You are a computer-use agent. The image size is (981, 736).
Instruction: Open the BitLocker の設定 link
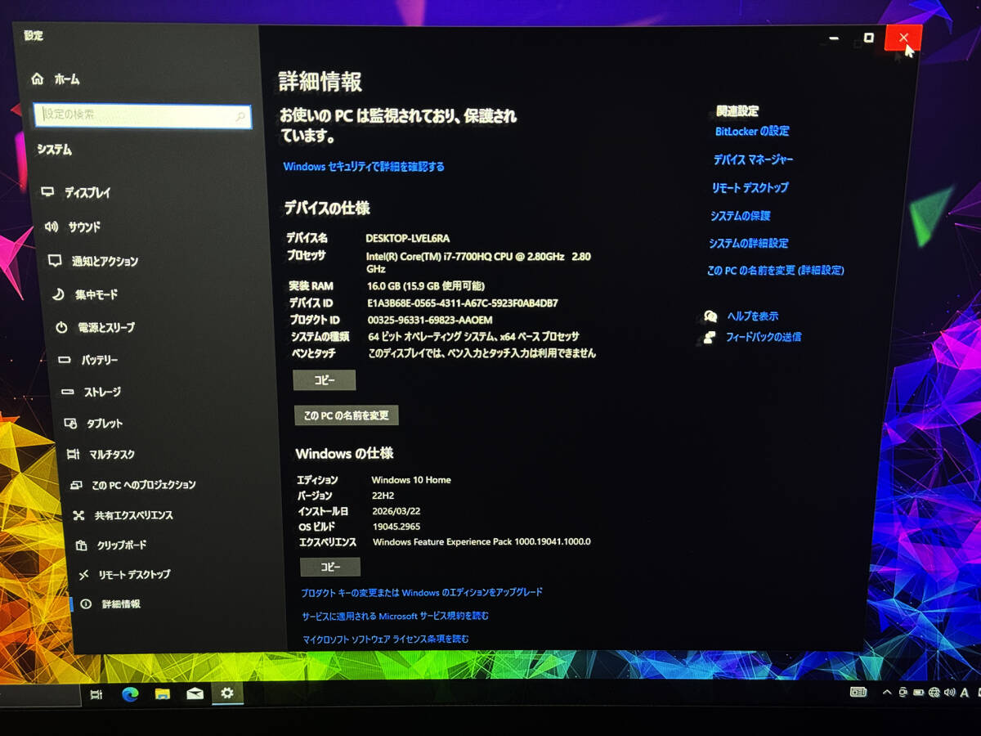coord(752,132)
